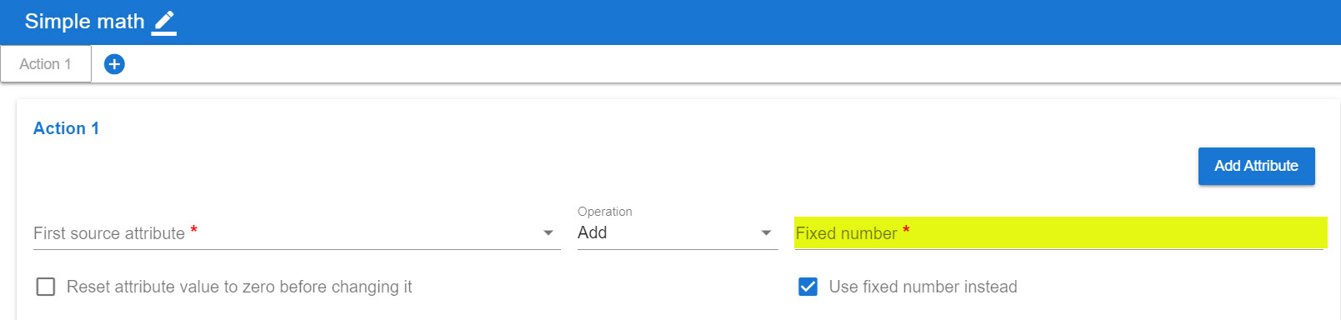Click the Reset attribute value label text
Screen dimensions: 1341x320
click(x=239, y=287)
